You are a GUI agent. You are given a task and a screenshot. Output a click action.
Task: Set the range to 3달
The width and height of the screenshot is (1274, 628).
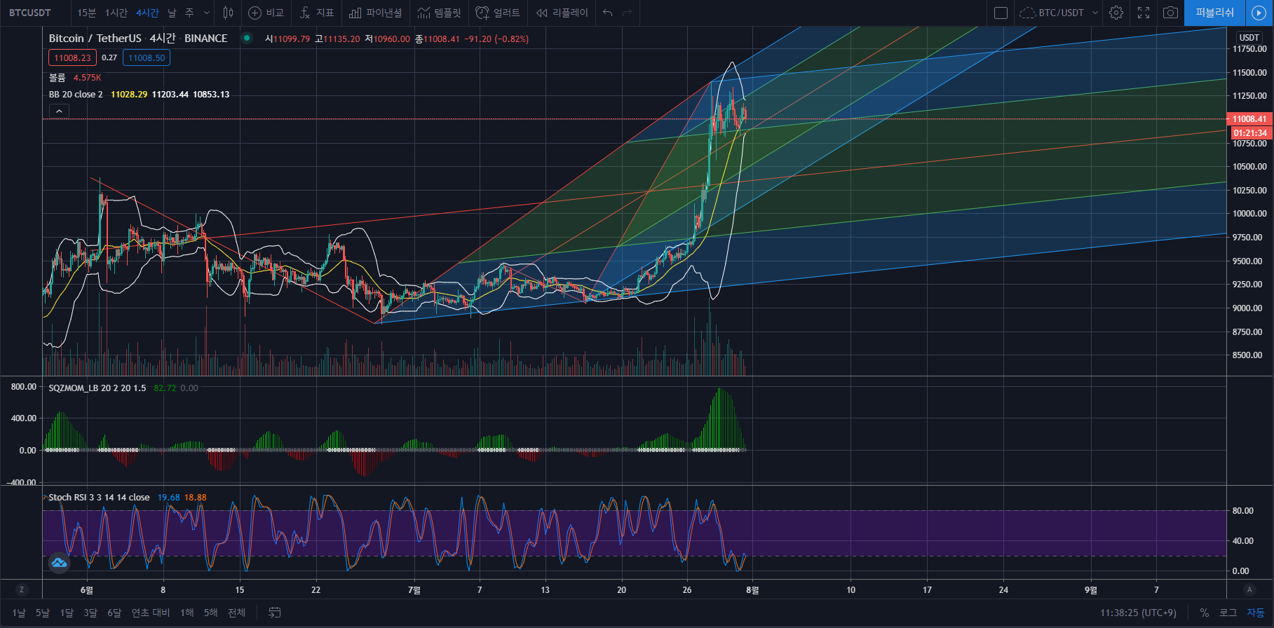pos(90,613)
